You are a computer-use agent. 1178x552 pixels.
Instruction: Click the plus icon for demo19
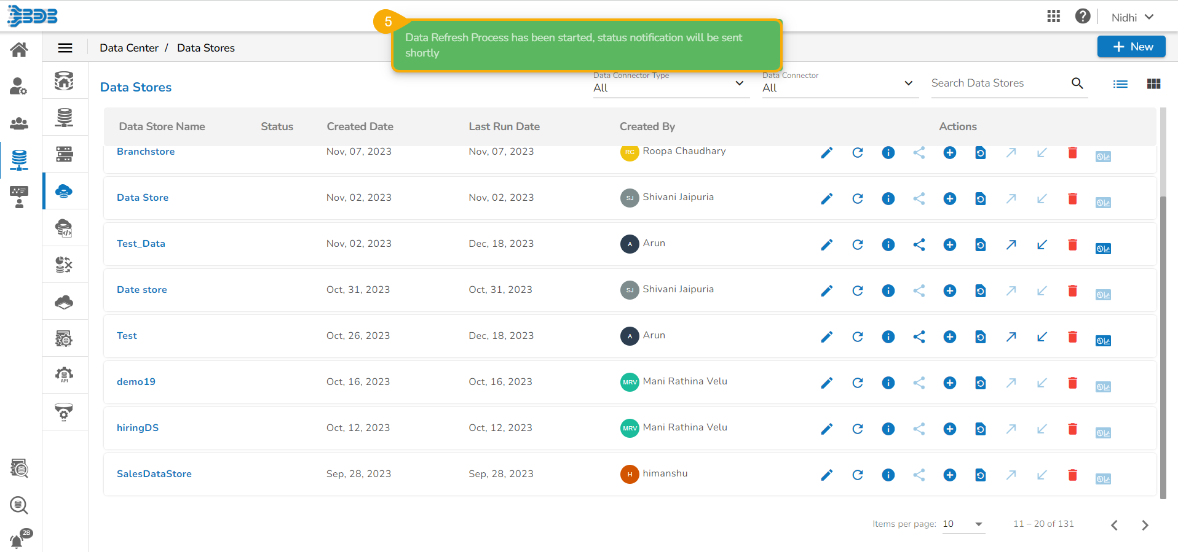(949, 383)
